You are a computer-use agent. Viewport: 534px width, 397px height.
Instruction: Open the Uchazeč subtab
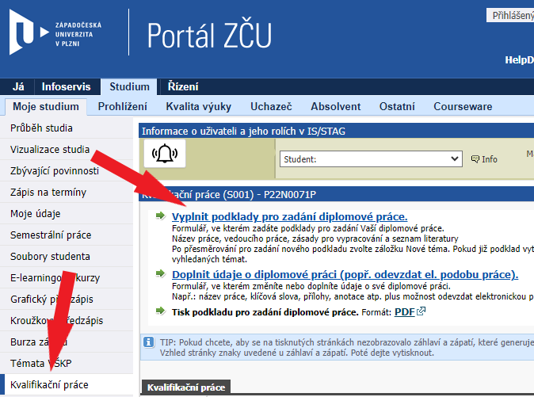point(271,106)
